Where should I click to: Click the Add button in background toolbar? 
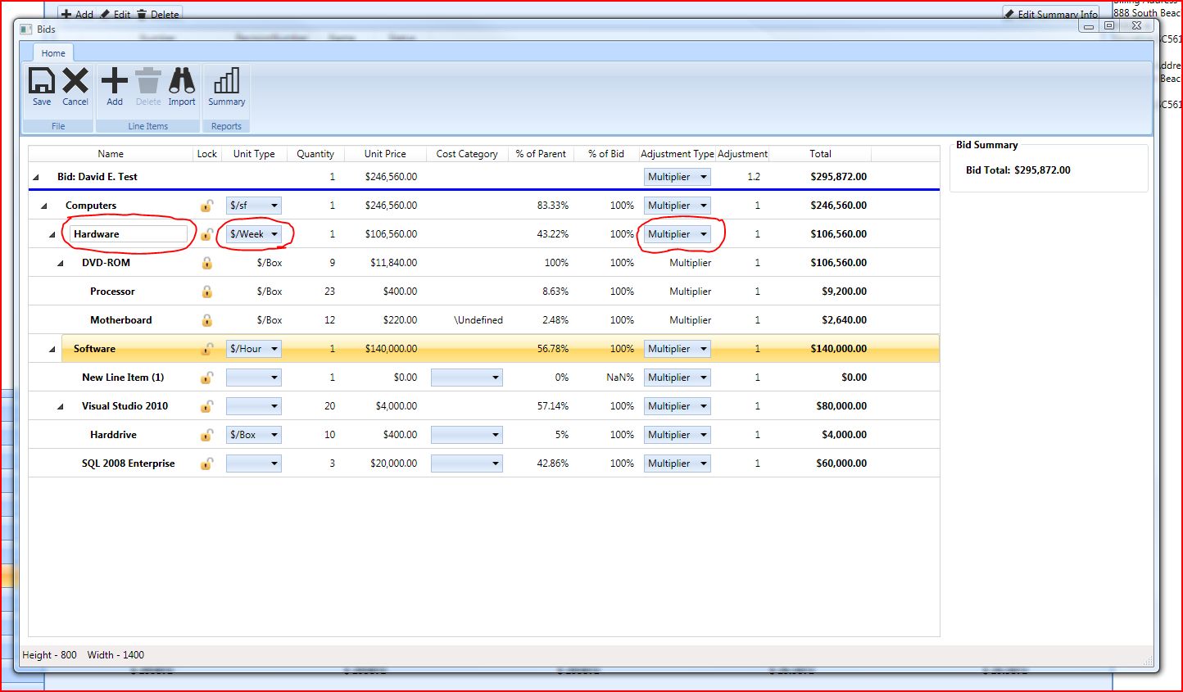click(77, 14)
